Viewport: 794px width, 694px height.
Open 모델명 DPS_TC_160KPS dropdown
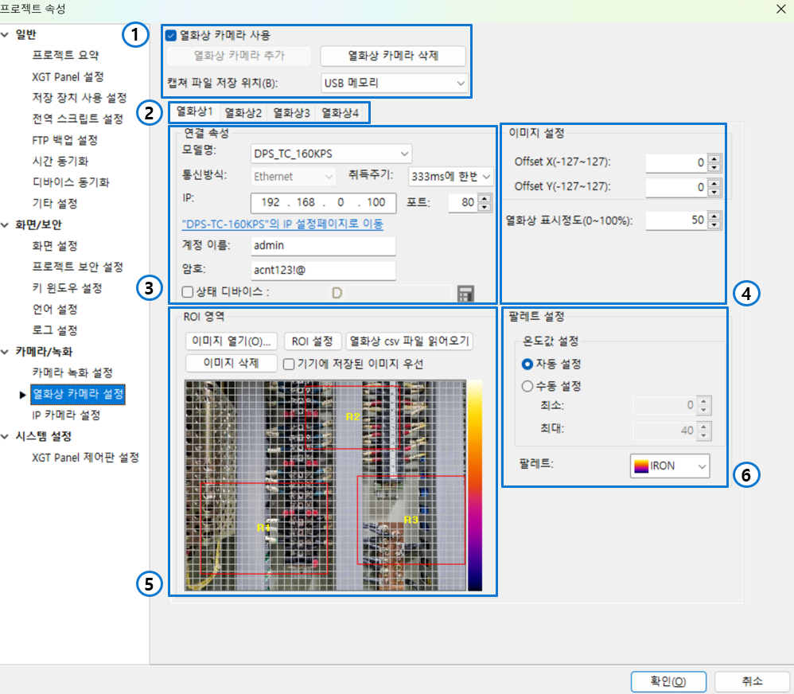331,154
